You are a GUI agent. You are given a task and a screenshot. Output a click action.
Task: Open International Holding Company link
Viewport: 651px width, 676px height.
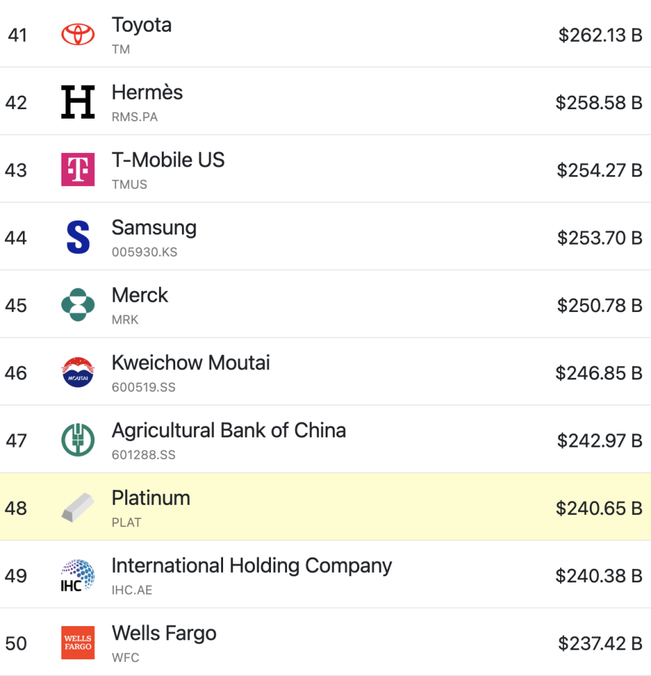pyautogui.click(x=252, y=566)
